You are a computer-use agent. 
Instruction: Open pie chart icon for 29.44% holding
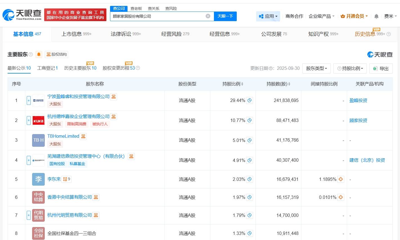tap(249, 100)
